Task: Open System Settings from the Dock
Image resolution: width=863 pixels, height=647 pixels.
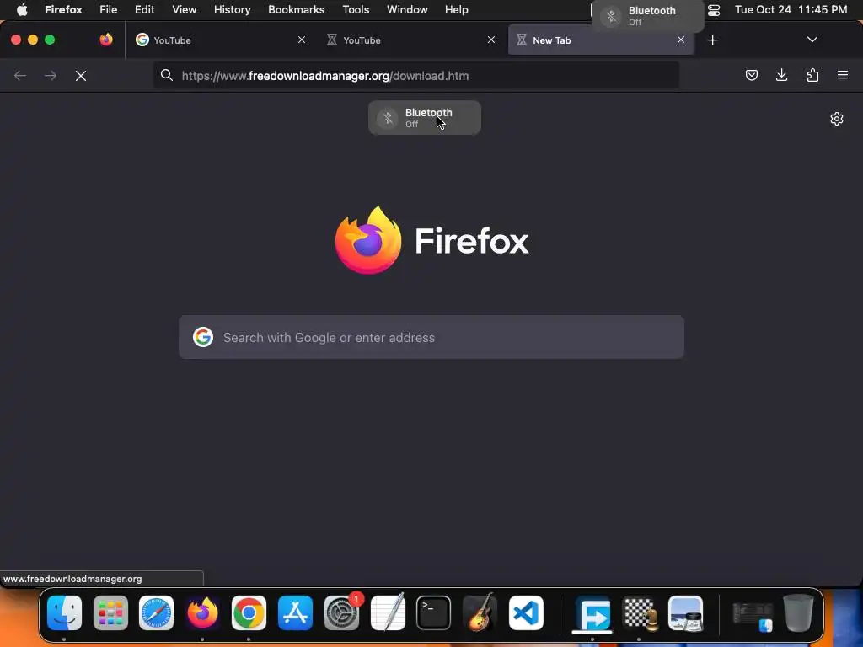Action: point(341,612)
